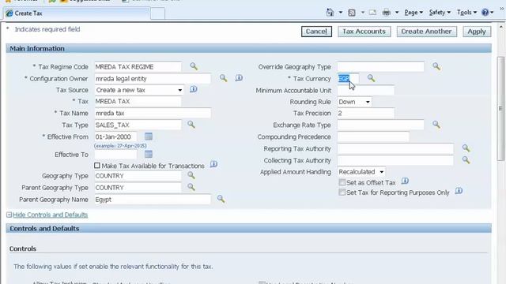Open Reporting Tax Authority search lookup
The width and height of the screenshot is (506, 284).
pos(466,148)
